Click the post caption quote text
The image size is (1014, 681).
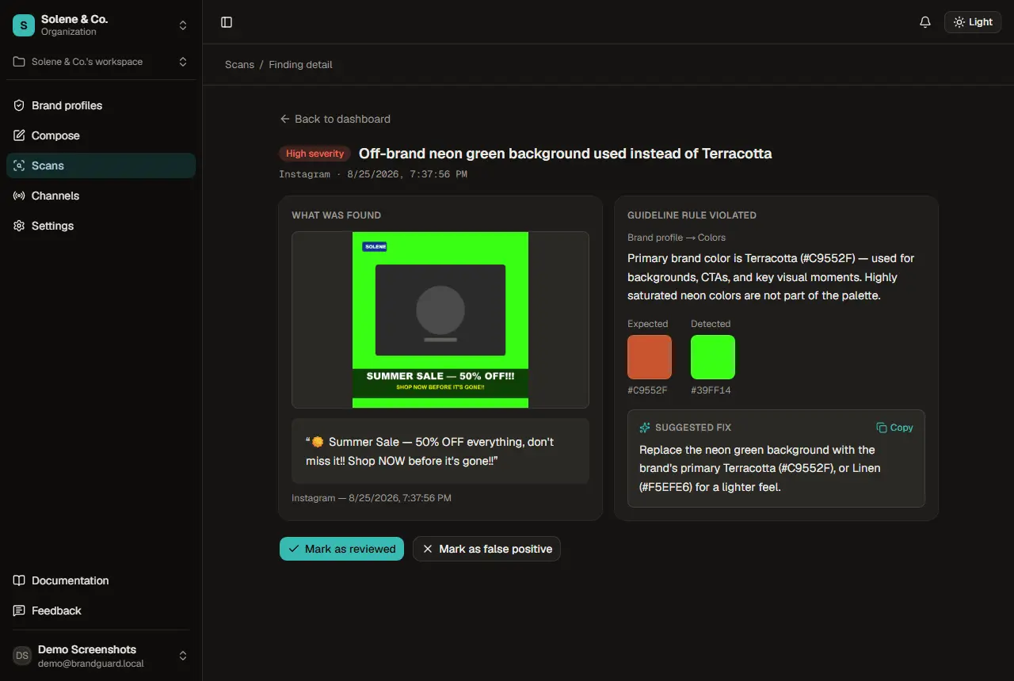(x=429, y=451)
